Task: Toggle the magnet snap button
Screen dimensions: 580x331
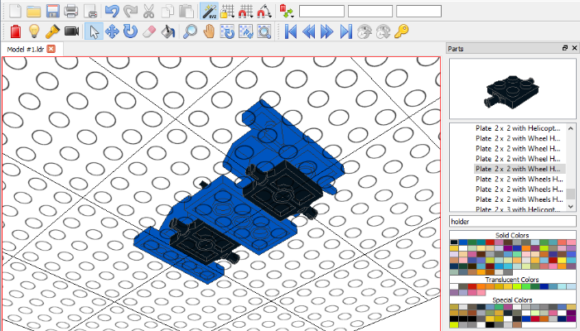Action: 263,12
